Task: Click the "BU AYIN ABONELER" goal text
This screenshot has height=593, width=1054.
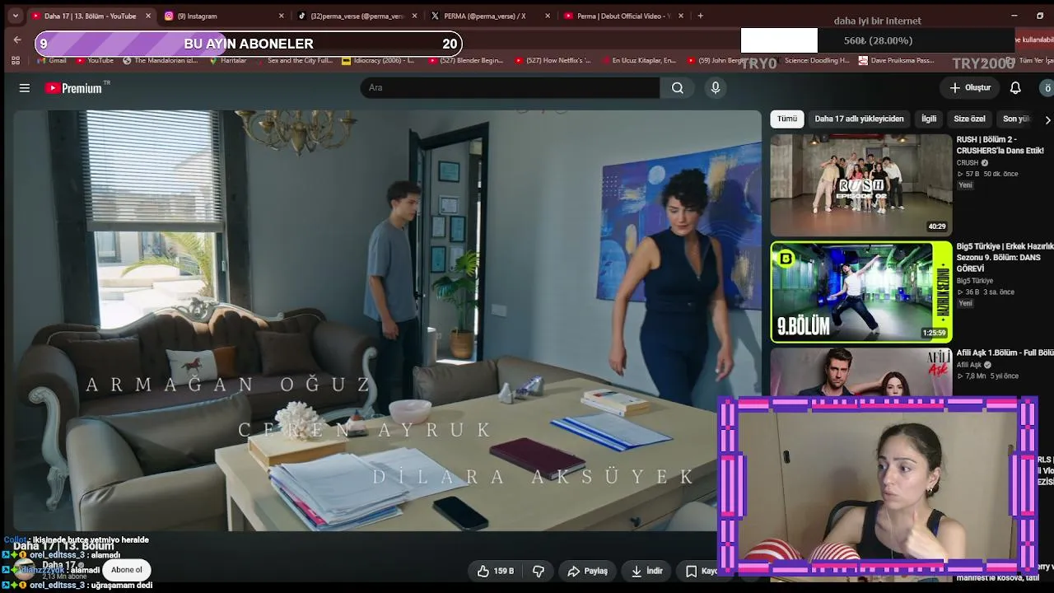Action: [249, 44]
